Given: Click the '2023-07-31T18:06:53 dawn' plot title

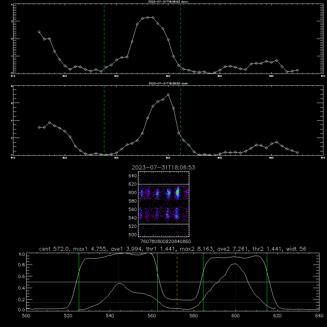Looking at the screenshot, I should click(x=168, y=2).
